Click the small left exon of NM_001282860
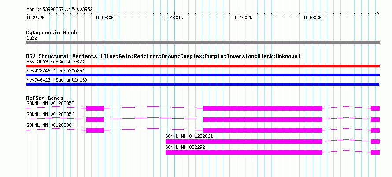392x177 pixels. (x=95, y=130)
